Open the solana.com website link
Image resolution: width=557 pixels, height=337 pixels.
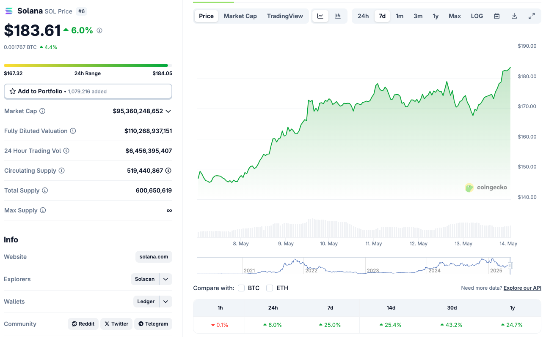tap(154, 257)
